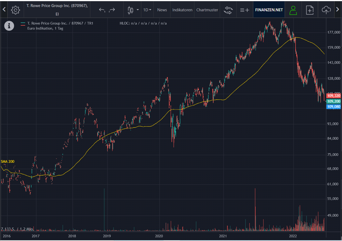Viewport: 342px width, 241px height.
Task: Select the chart legend T. Rowe Price Group Inc. / 870967 / TR1
Action: click(x=60, y=23)
